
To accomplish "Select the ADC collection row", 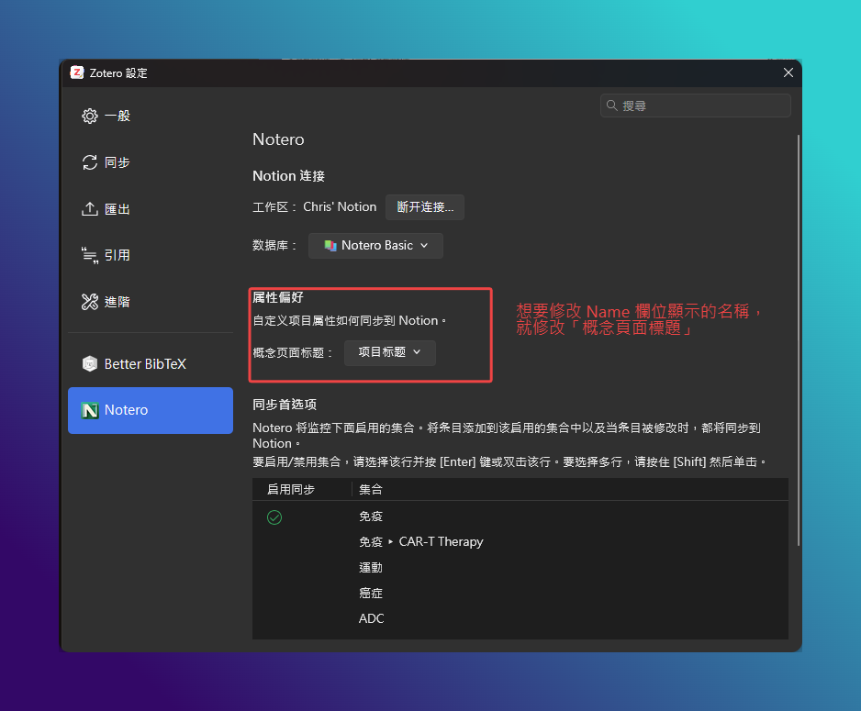I will click(520, 619).
